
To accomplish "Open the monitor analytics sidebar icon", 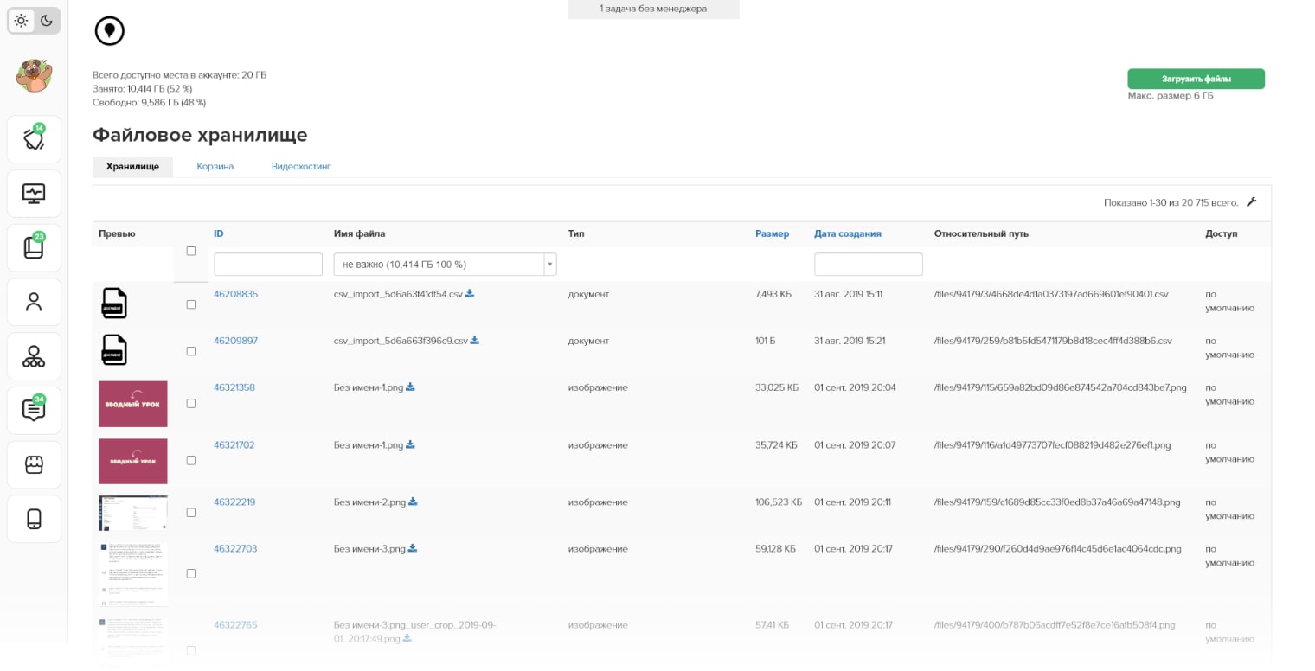I will 34,193.
